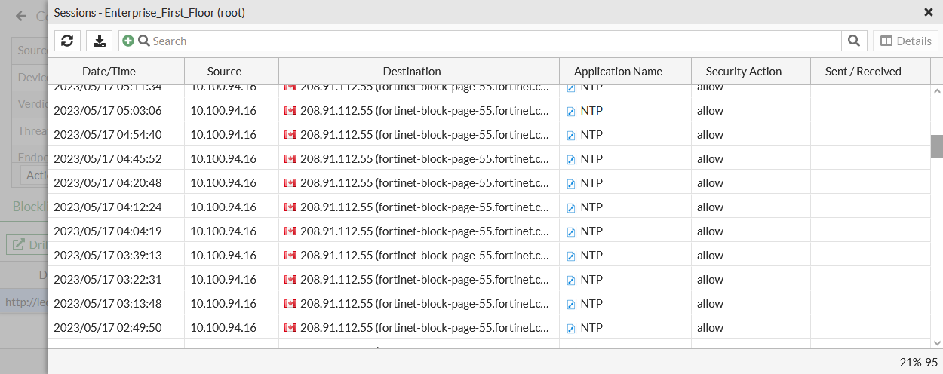
Task: Click the vertical scrollbar thumb
Action: 937,146
